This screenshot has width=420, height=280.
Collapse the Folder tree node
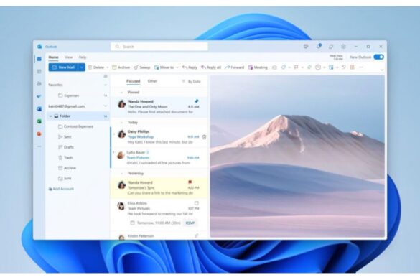pyautogui.click(x=50, y=116)
